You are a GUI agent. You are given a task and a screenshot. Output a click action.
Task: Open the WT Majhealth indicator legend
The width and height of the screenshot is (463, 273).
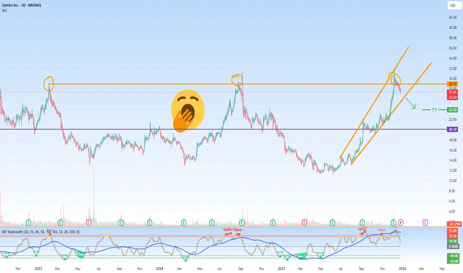pyautogui.click(x=41, y=232)
